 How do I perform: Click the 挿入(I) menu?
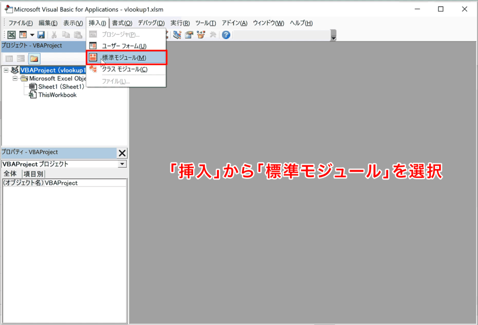[97, 23]
